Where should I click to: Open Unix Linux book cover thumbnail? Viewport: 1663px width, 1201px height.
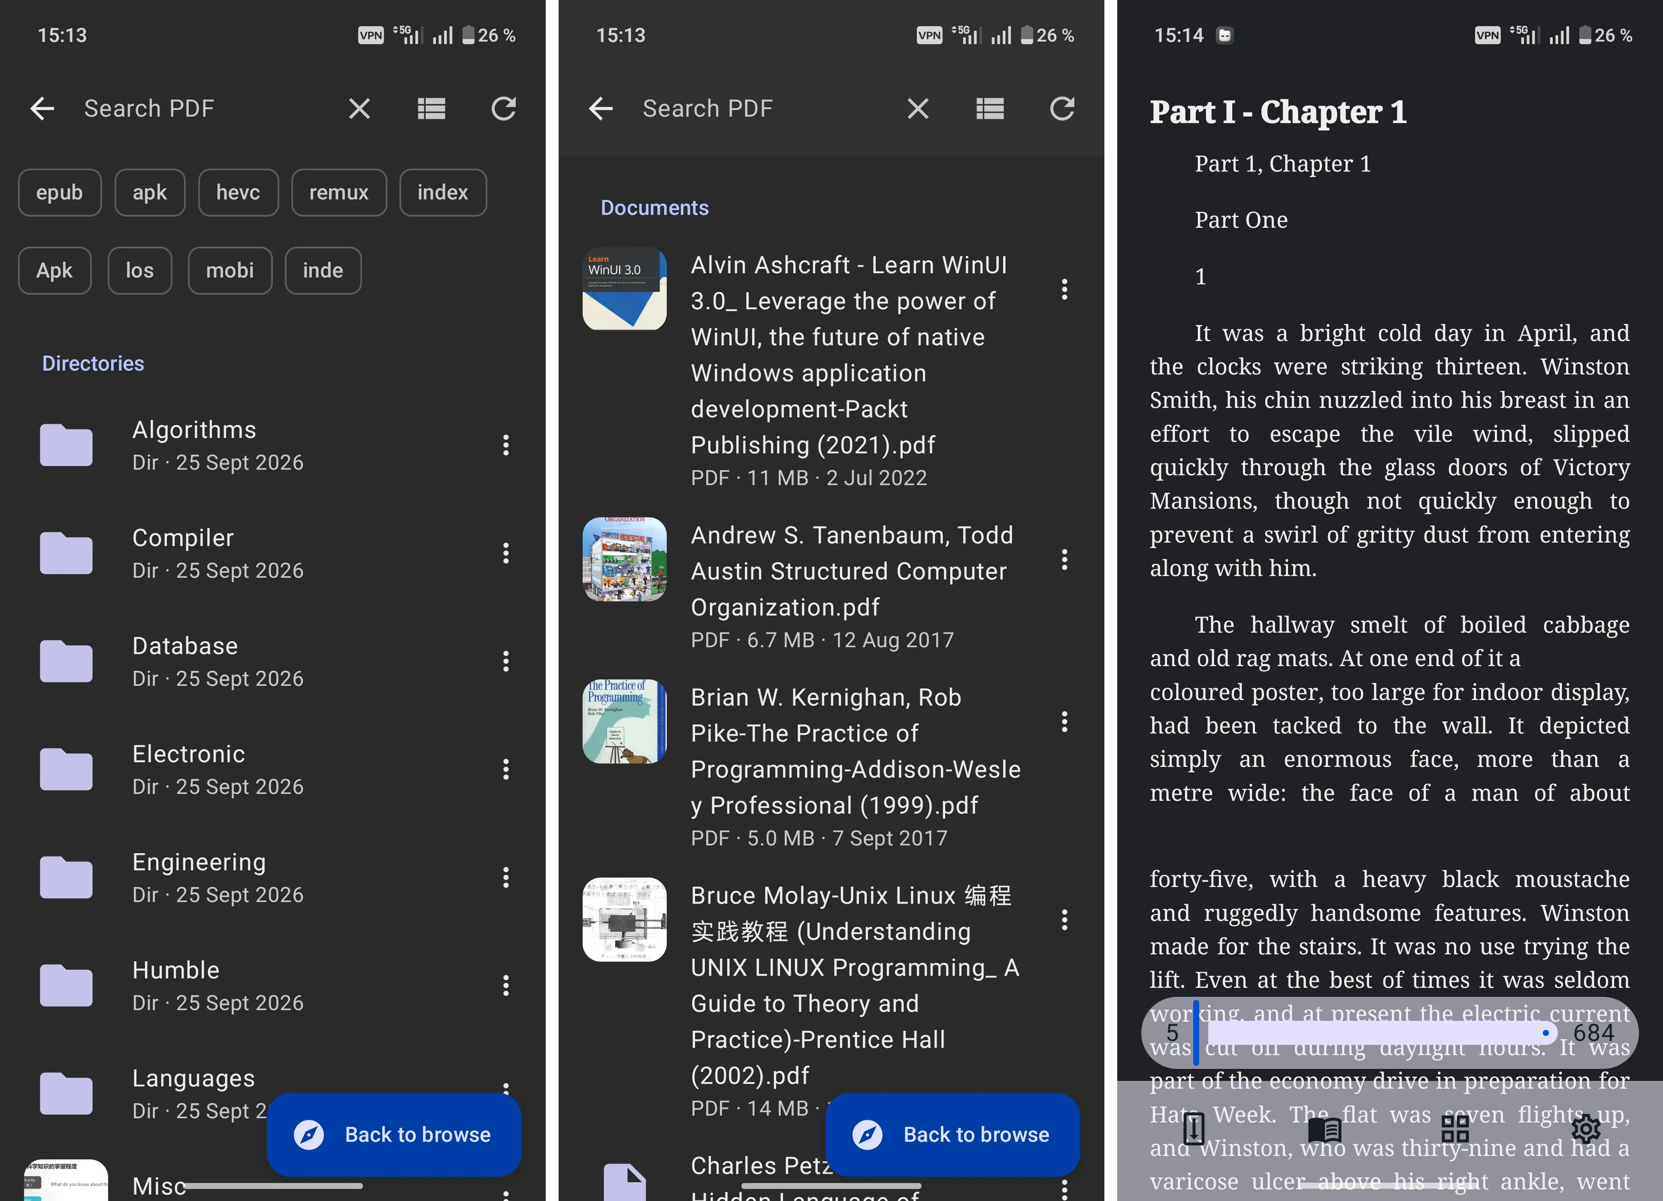point(625,920)
